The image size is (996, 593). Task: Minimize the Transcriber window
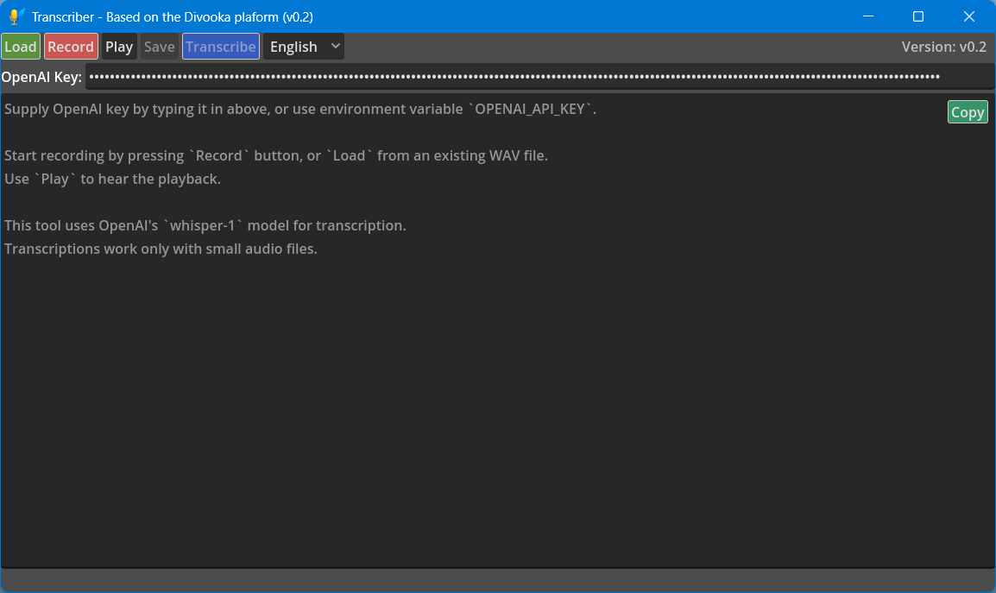coord(868,16)
